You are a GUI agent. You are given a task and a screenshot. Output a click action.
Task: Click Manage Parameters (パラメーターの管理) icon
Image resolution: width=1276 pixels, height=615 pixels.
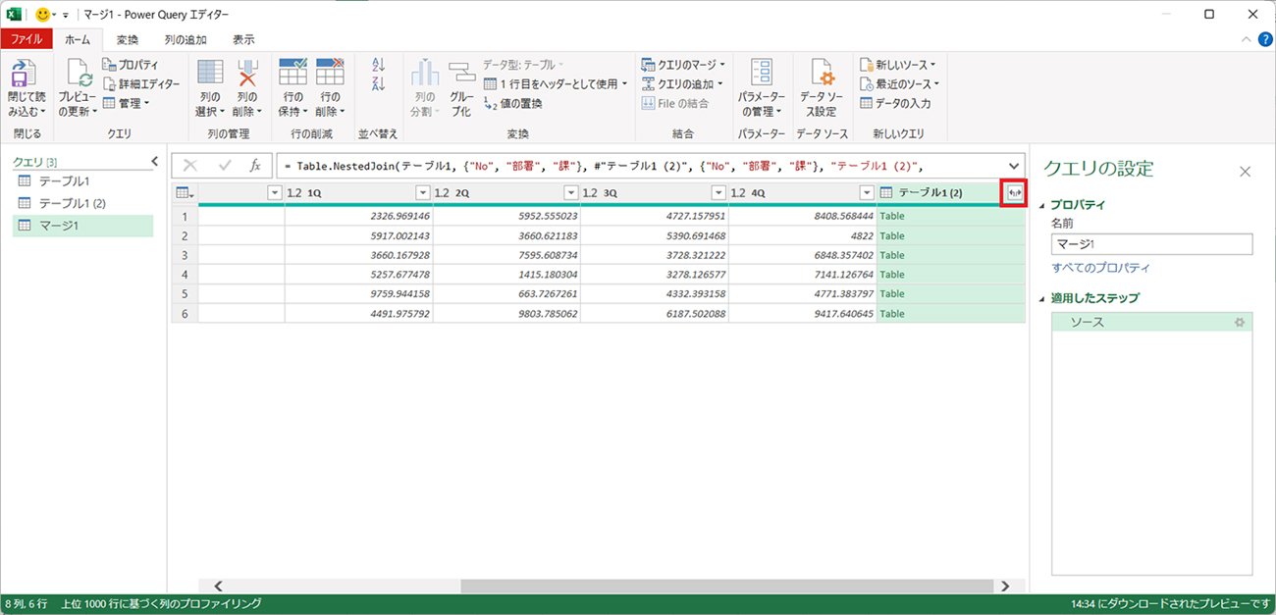[762, 74]
